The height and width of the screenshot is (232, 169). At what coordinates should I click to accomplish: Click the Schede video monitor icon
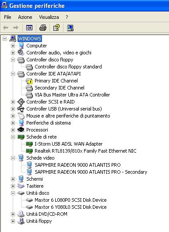pyautogui.click(x=21, y=158)
